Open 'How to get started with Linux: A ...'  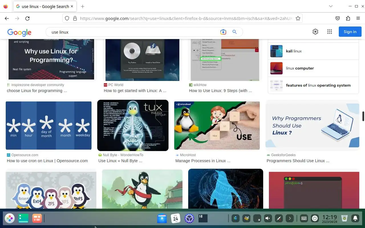tap(135, 91)
